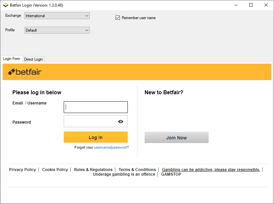Open Terms & Conditions link
Screen dimensions: 274x204
[137, 170]
